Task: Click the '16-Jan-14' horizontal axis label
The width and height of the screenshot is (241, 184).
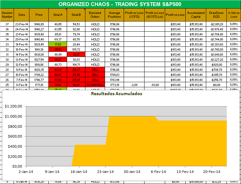Action: [79, 172]
